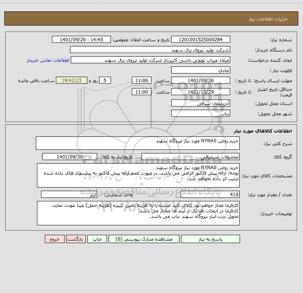This screenshot has width=303, height=293.
Task: Click the delivery city field بناب
Action: [201, 114]
